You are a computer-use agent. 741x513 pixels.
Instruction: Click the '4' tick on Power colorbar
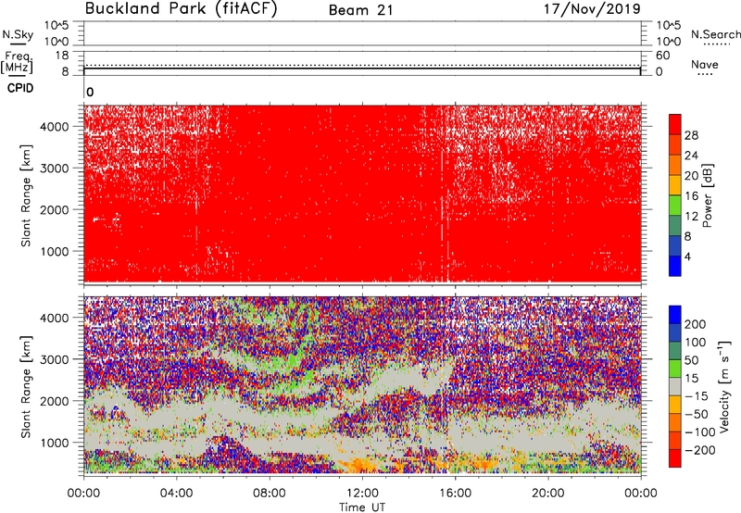coord(687,256)
